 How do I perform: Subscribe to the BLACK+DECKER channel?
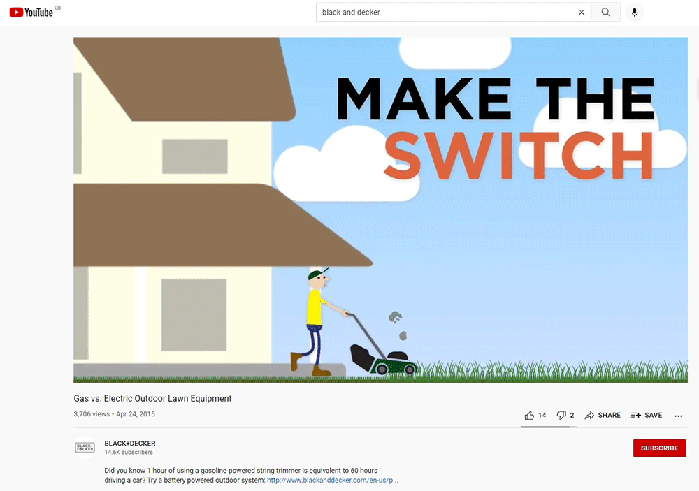pos(659,448)
